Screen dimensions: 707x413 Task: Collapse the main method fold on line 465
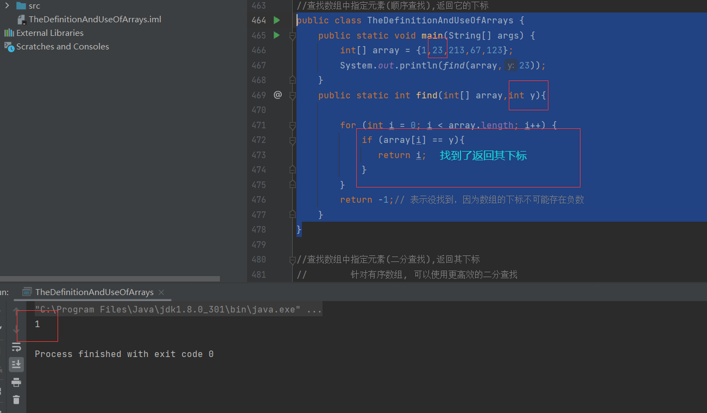[x=292, y=36]
